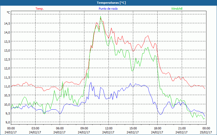Click the 10,5 y-axis value
This screenshot has height=135, width=217.
pos(7,95)
